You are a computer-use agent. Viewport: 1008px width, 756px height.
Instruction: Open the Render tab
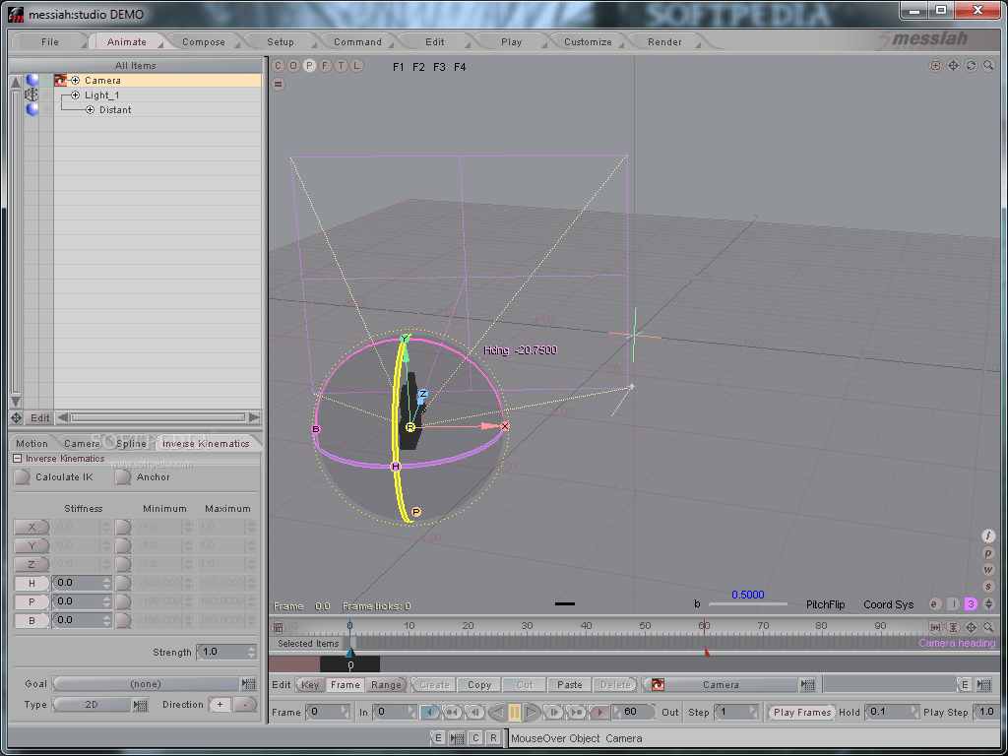coord(664,41)
